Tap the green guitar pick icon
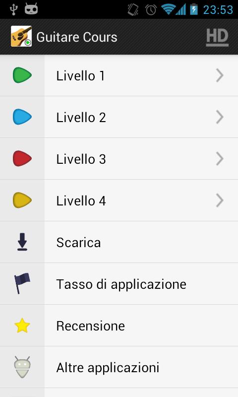The width and height of the screenshot is (238, 397). click(x=22, y=75)
